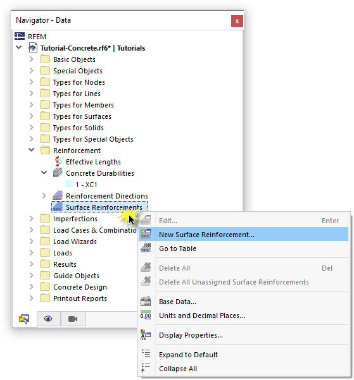Open the Data navigator tab icon

[24, 319]
